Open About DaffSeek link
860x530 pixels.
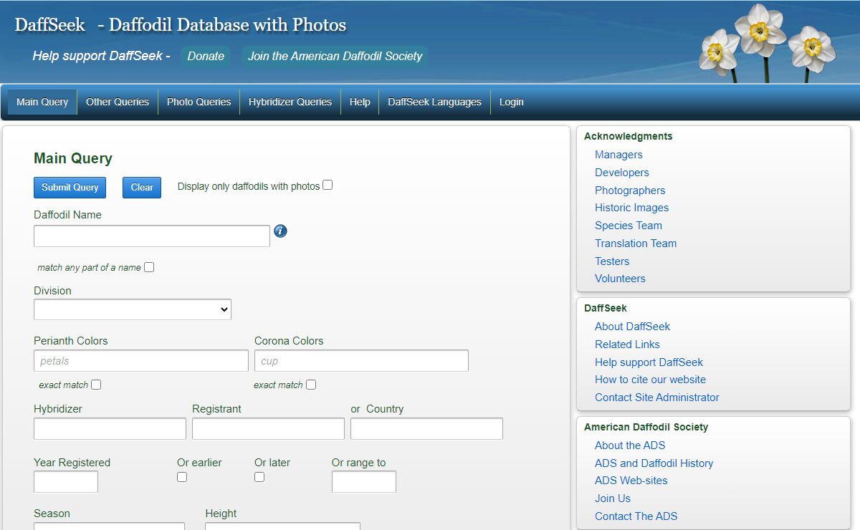pos(632,327)
